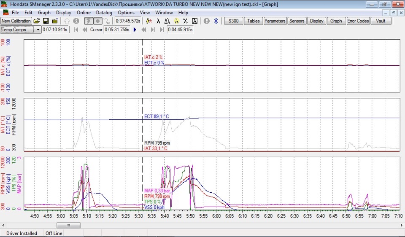Play the datalog with blue play arrow

click(x=135, y=30)
